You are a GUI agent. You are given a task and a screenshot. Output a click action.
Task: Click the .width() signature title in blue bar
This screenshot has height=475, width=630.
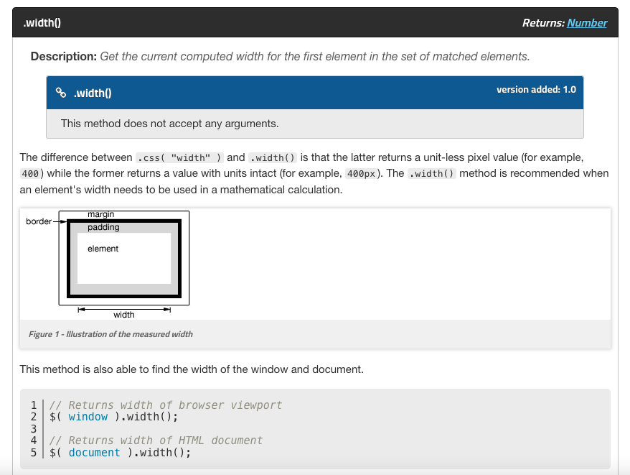coord(93,93)
